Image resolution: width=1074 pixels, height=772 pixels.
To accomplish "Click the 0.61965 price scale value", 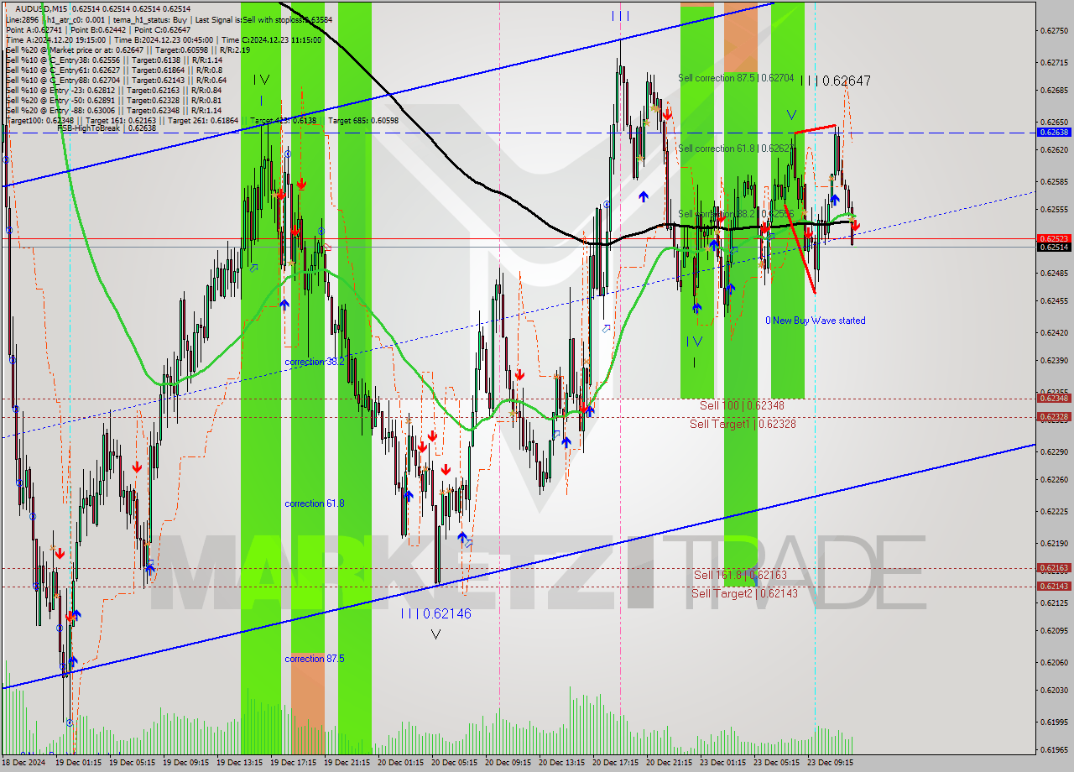I will [1054, 749].
